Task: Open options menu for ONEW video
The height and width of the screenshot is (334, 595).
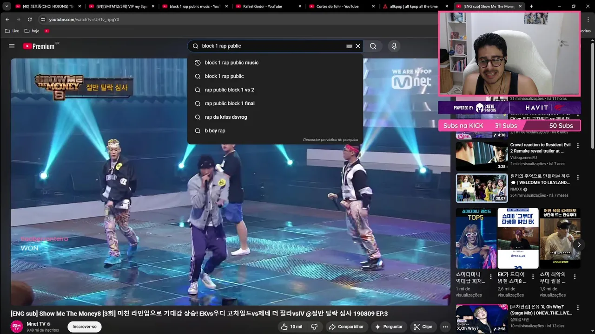Action: (x=578, y=308)
